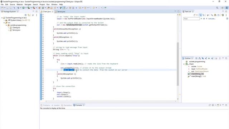Click the All filter link in Task List
Image resolution: width=229 pixels, height=129 pixels.
pos(204,19)
